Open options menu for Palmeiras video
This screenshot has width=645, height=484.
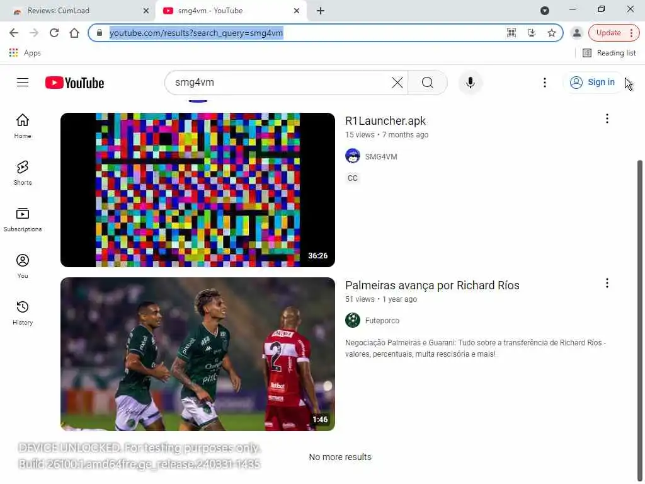pyautogui.click(x=607, y=283)
